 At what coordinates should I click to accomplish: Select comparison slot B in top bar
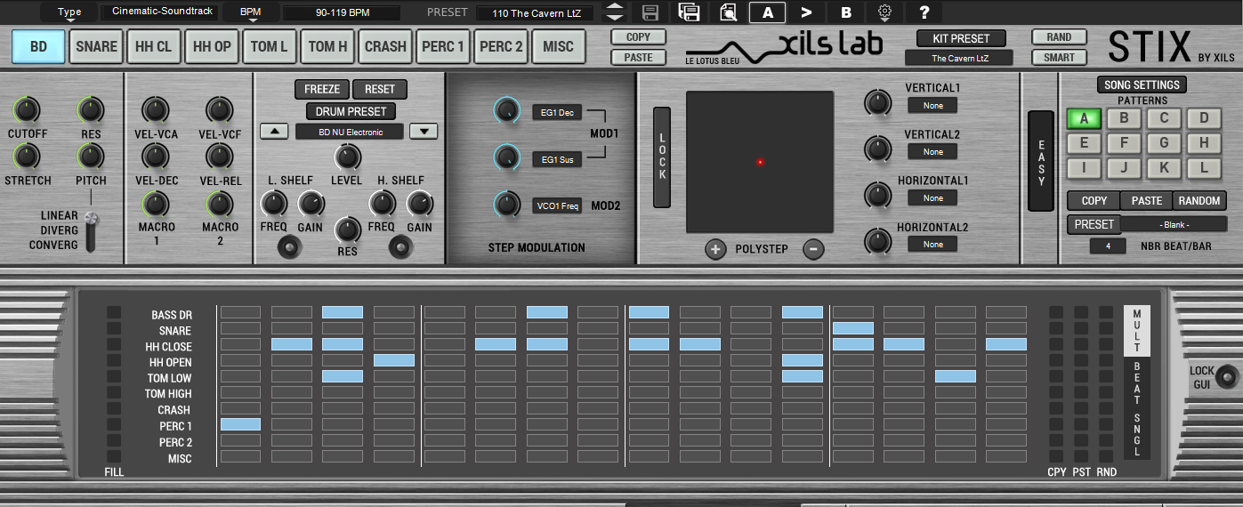coord(846,12)
